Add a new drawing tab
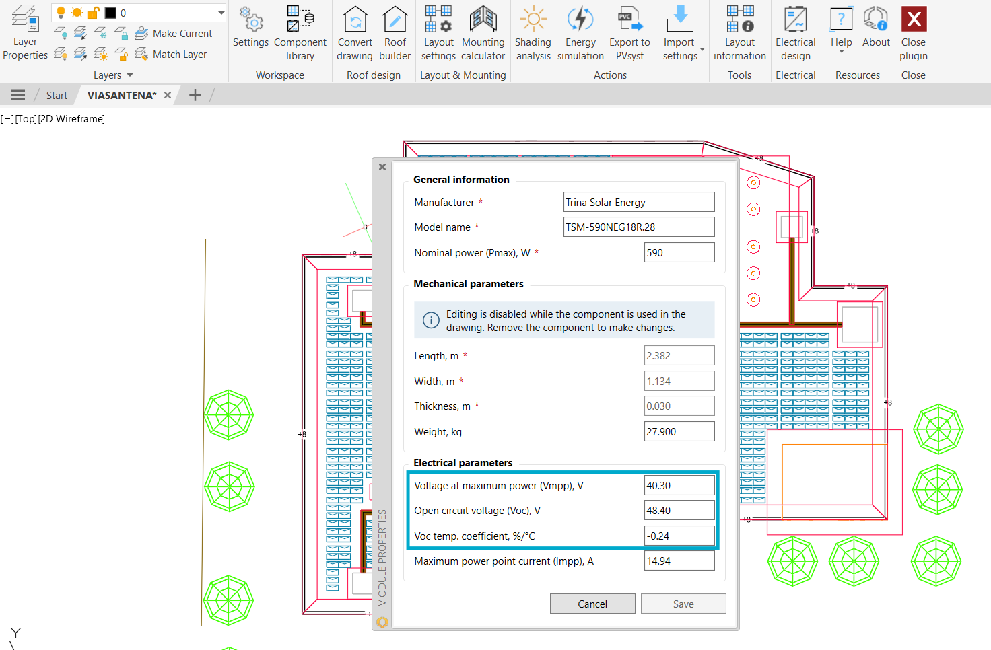 point(195,95)
